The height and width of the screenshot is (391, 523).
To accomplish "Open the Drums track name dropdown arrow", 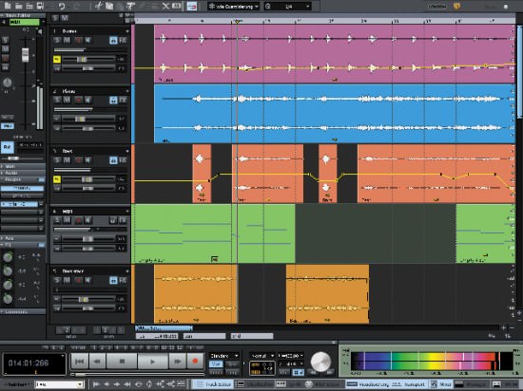I will 126,31.
